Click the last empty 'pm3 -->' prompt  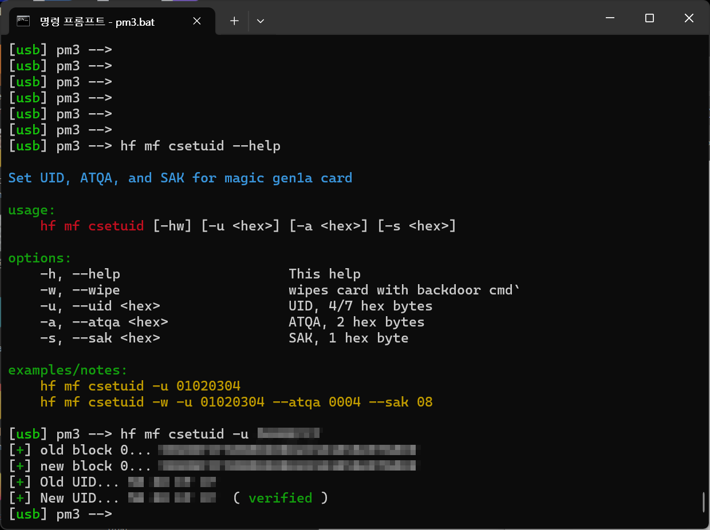pyautogui.click(x=60, y=514)
